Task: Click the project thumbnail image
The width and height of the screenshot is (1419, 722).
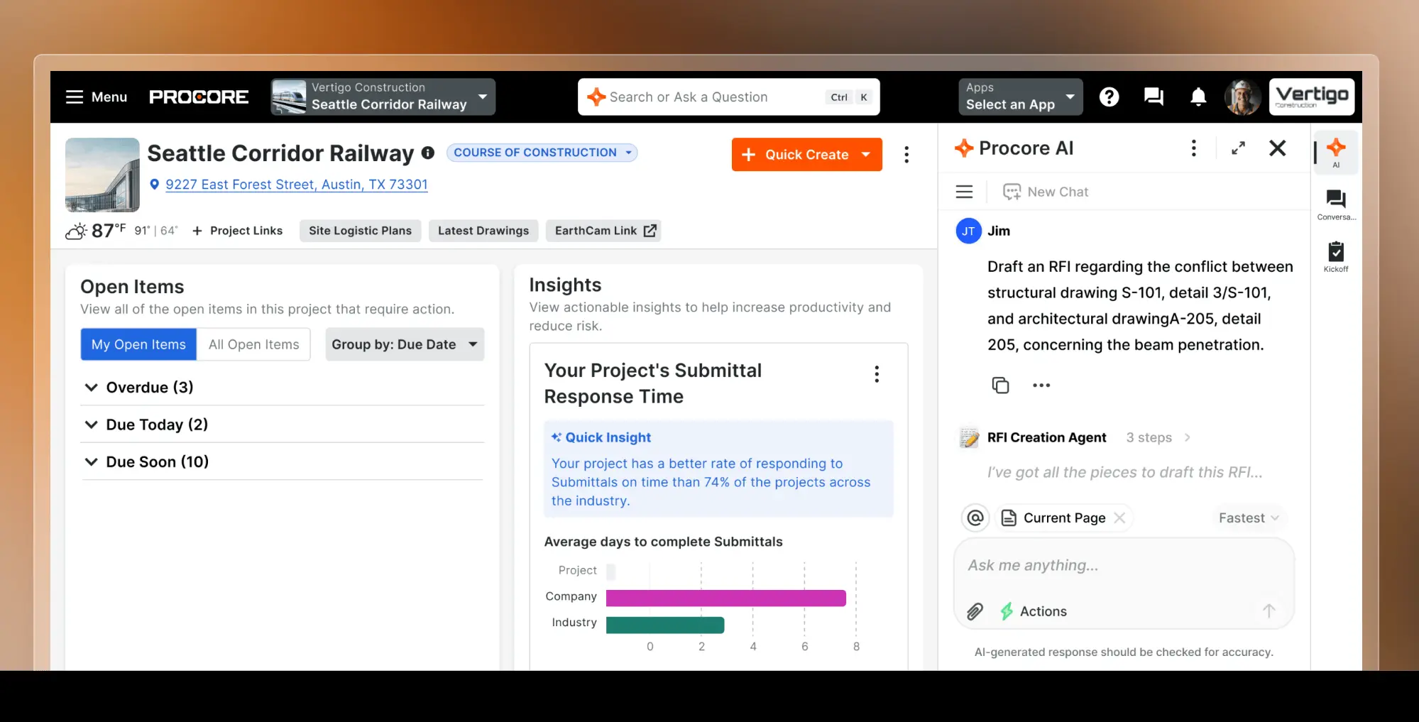Action: pyautogui.click(x=102, y=175)
